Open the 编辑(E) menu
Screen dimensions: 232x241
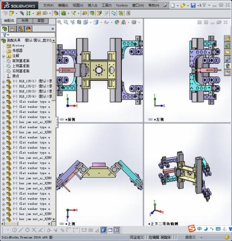pyautogui.click(x=63, y=5)
